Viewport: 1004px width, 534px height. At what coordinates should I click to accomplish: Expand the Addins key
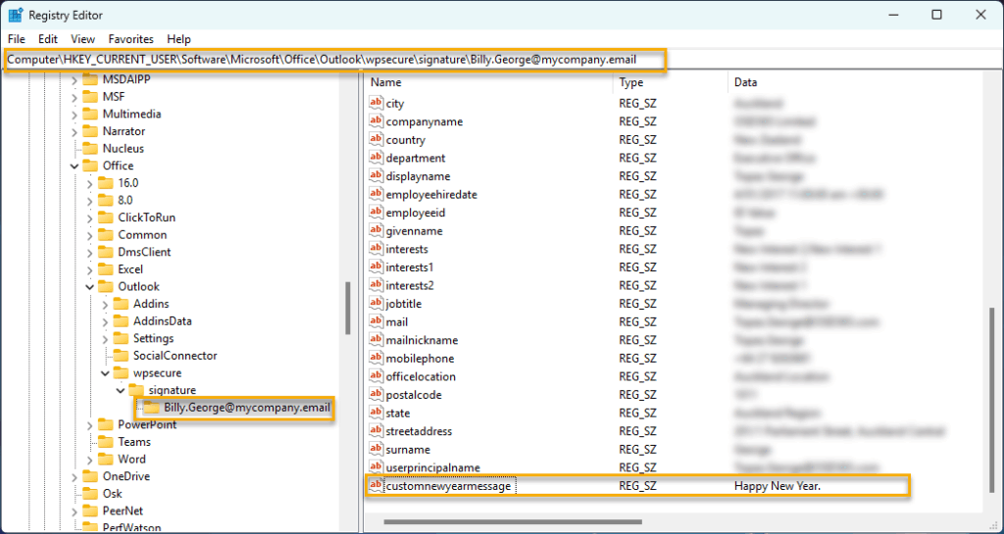(105, 305)
